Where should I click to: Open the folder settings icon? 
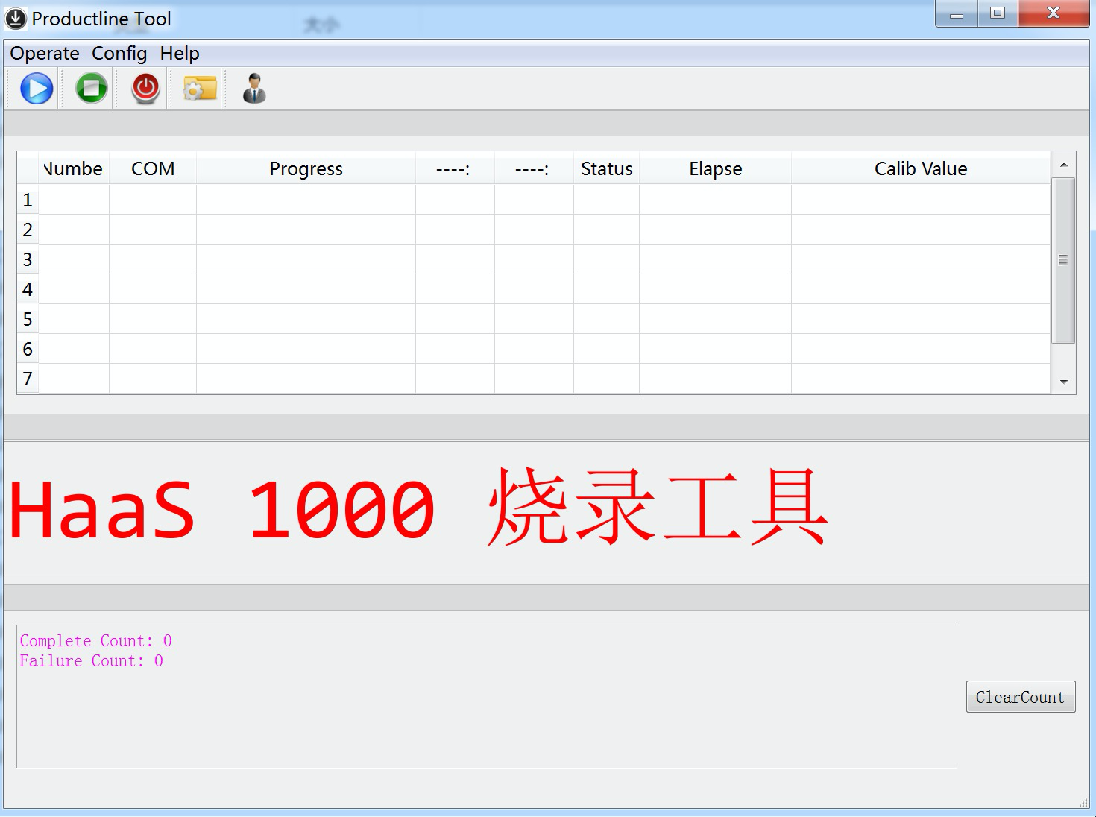tap(200, 89)
